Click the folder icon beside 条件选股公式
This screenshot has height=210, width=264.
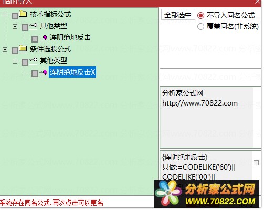click(x=23, y=48)
